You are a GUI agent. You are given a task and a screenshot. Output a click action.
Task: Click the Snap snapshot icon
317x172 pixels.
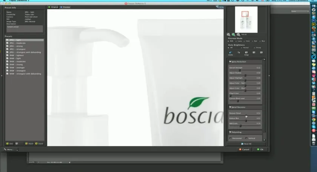246,53
